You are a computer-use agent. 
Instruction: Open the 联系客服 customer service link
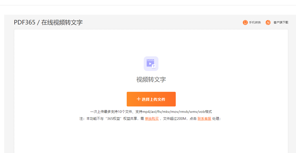click(x=204, y=119)
